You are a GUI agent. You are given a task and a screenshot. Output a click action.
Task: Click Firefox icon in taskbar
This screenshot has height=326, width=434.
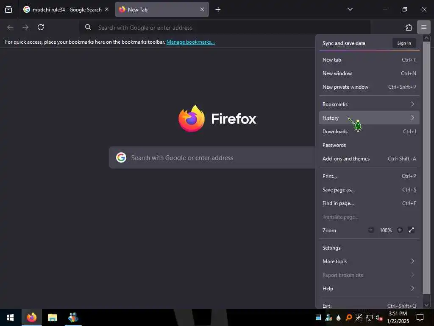[31, 318]
